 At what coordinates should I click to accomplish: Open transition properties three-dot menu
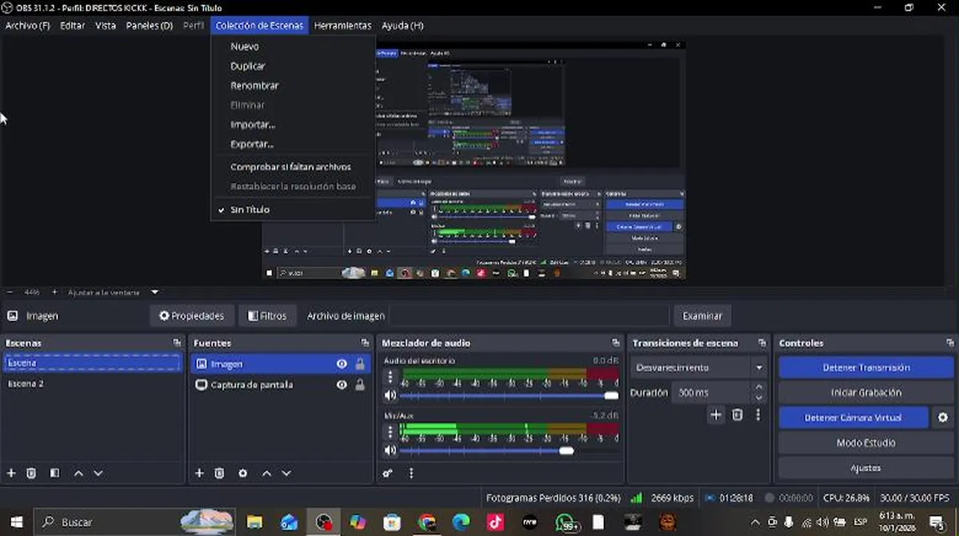758,415
